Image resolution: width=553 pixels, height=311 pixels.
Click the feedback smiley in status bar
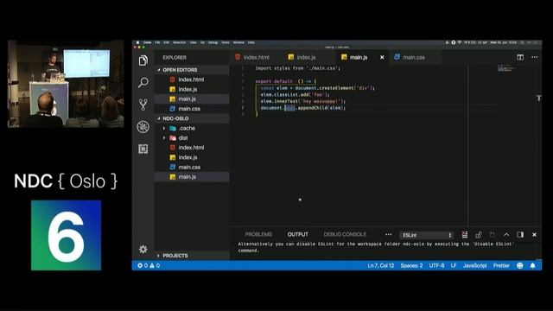click(x=520, y=265)
